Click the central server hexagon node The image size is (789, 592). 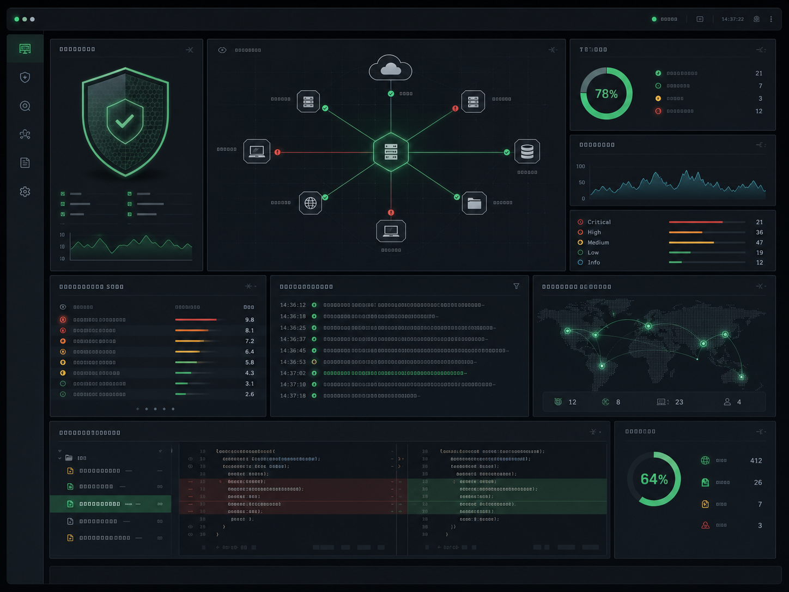coord(391,152)
